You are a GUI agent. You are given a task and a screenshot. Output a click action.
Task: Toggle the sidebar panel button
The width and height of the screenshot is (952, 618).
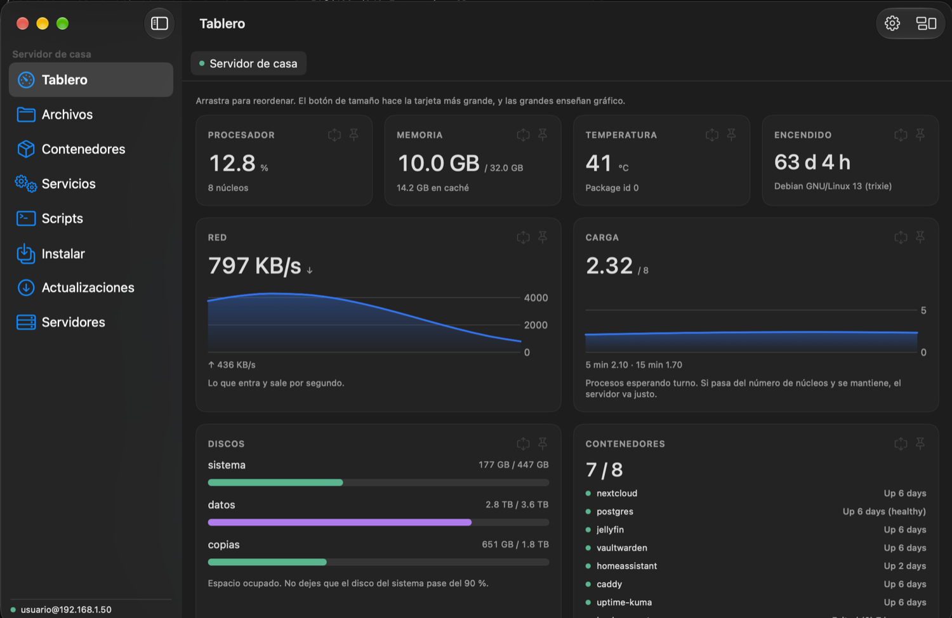click(159, 23)
